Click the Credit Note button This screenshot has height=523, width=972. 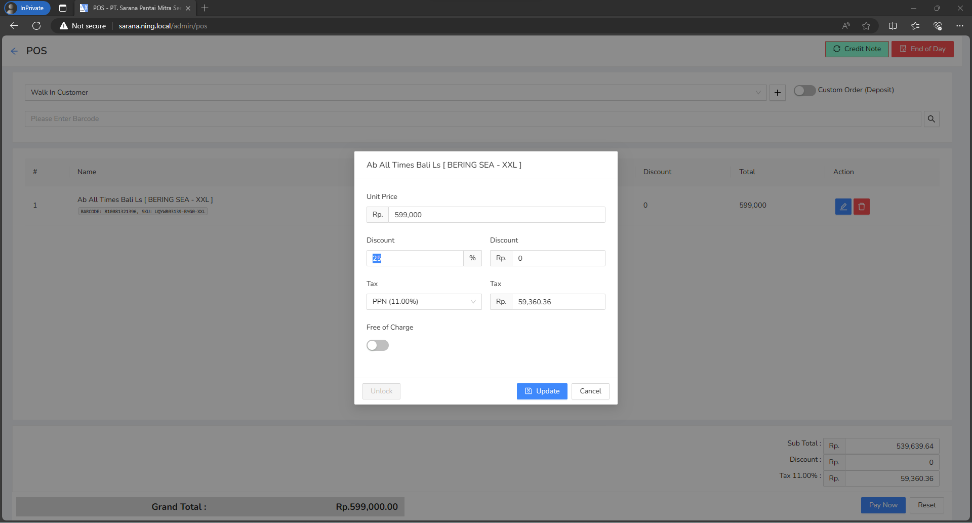[857, 49]
